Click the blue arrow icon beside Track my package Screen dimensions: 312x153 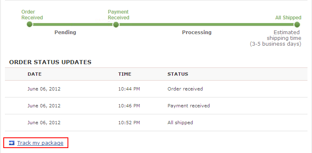(x=12, y=143)
